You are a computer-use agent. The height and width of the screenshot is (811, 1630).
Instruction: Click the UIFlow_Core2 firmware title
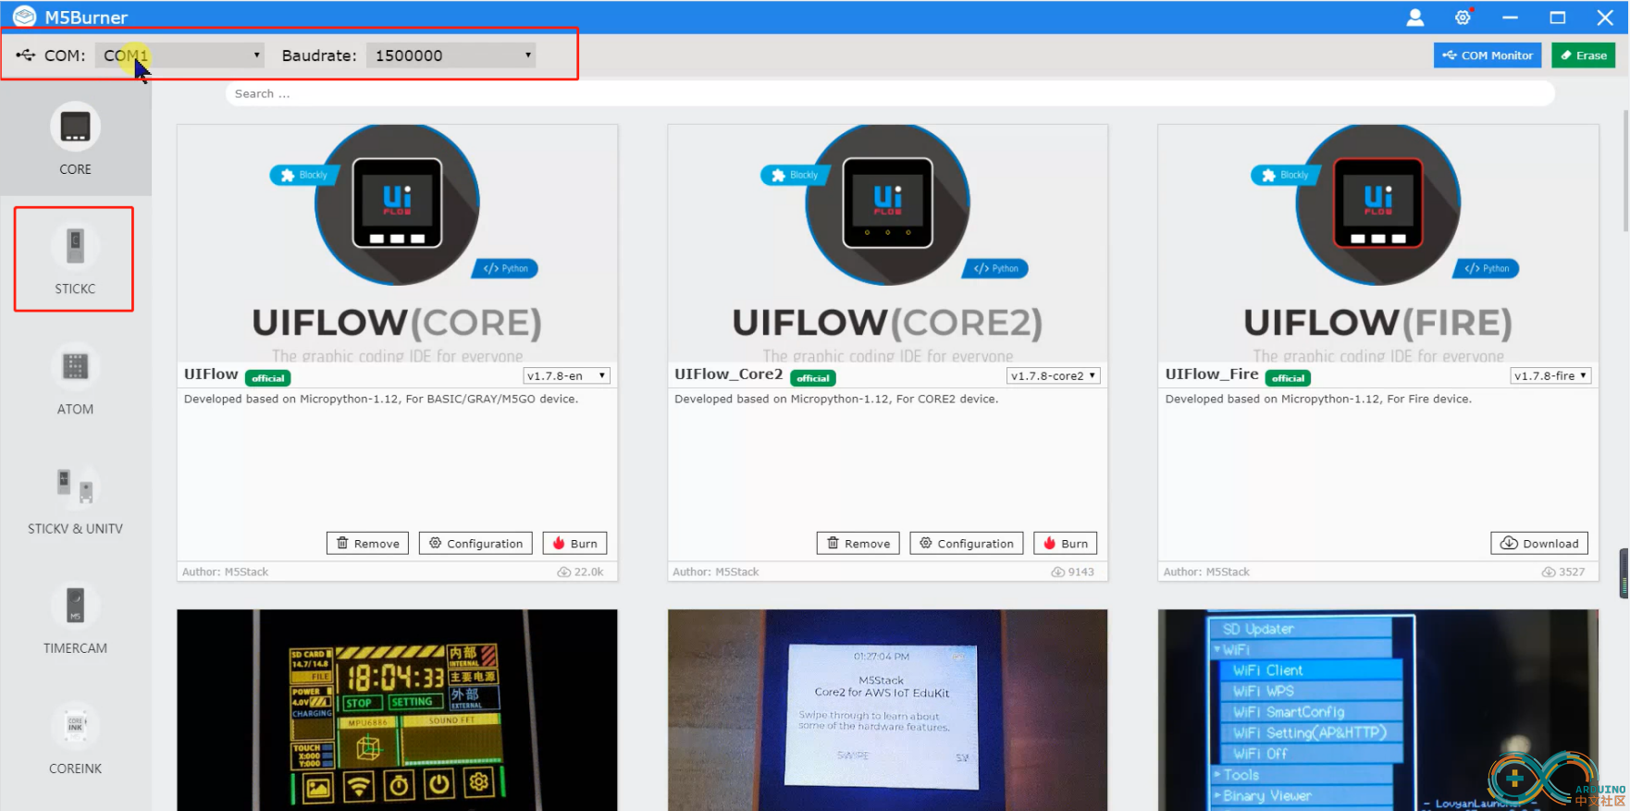coord(728,374)
